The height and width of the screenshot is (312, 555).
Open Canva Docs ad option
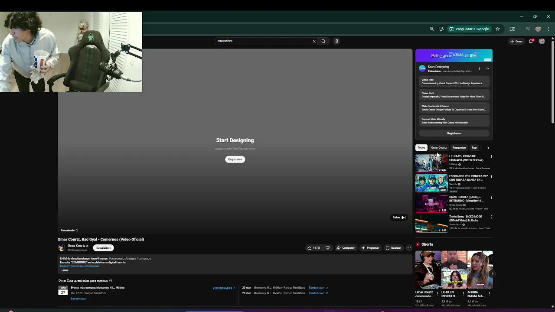(454, 95)
